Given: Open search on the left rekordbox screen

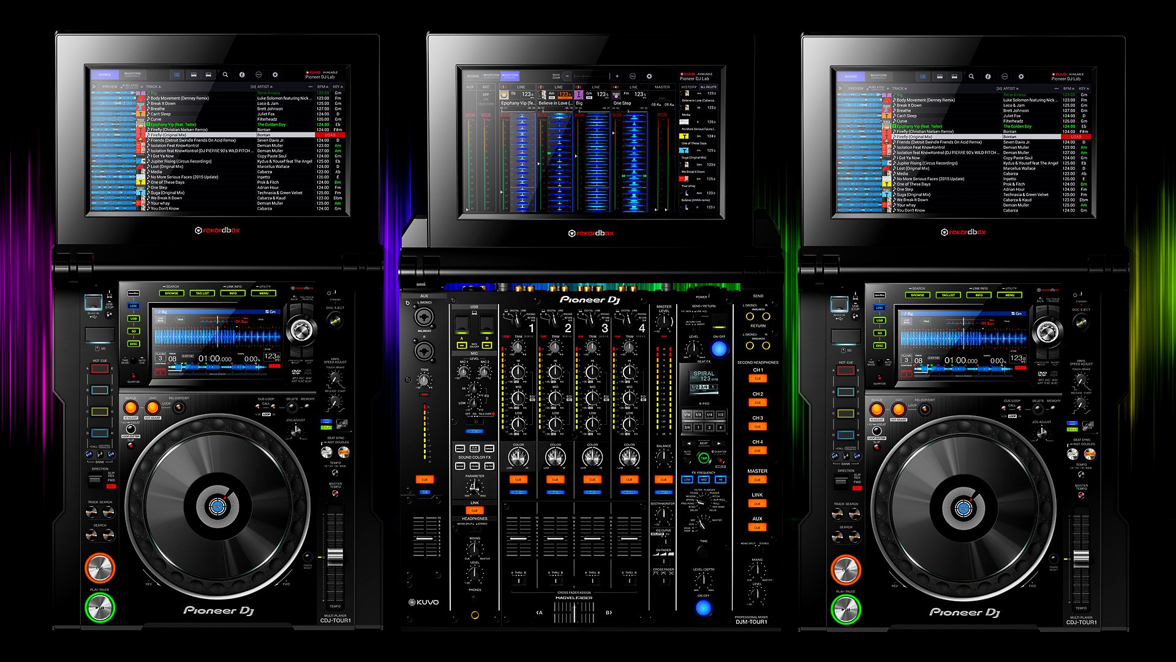Looking at the screenshot, I should point(225,75).
